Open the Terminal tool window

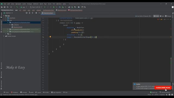point(24,92)
